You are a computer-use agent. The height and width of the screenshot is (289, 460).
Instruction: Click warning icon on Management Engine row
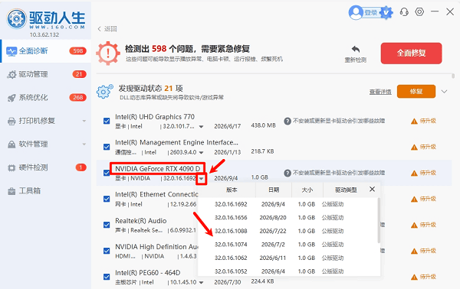pyautogui.click(x=414, y=147)
